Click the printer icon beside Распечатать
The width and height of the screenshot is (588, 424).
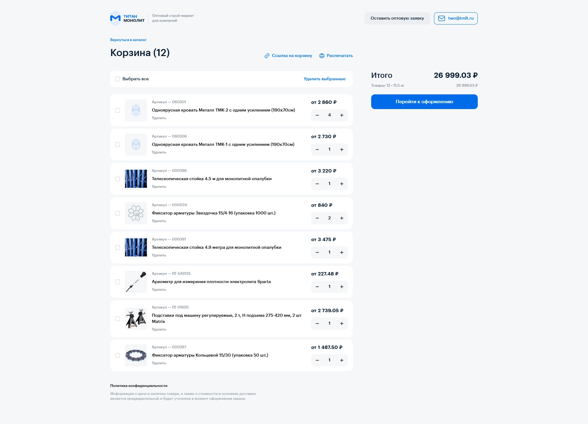pyautogui.click(x=322, y=56)
